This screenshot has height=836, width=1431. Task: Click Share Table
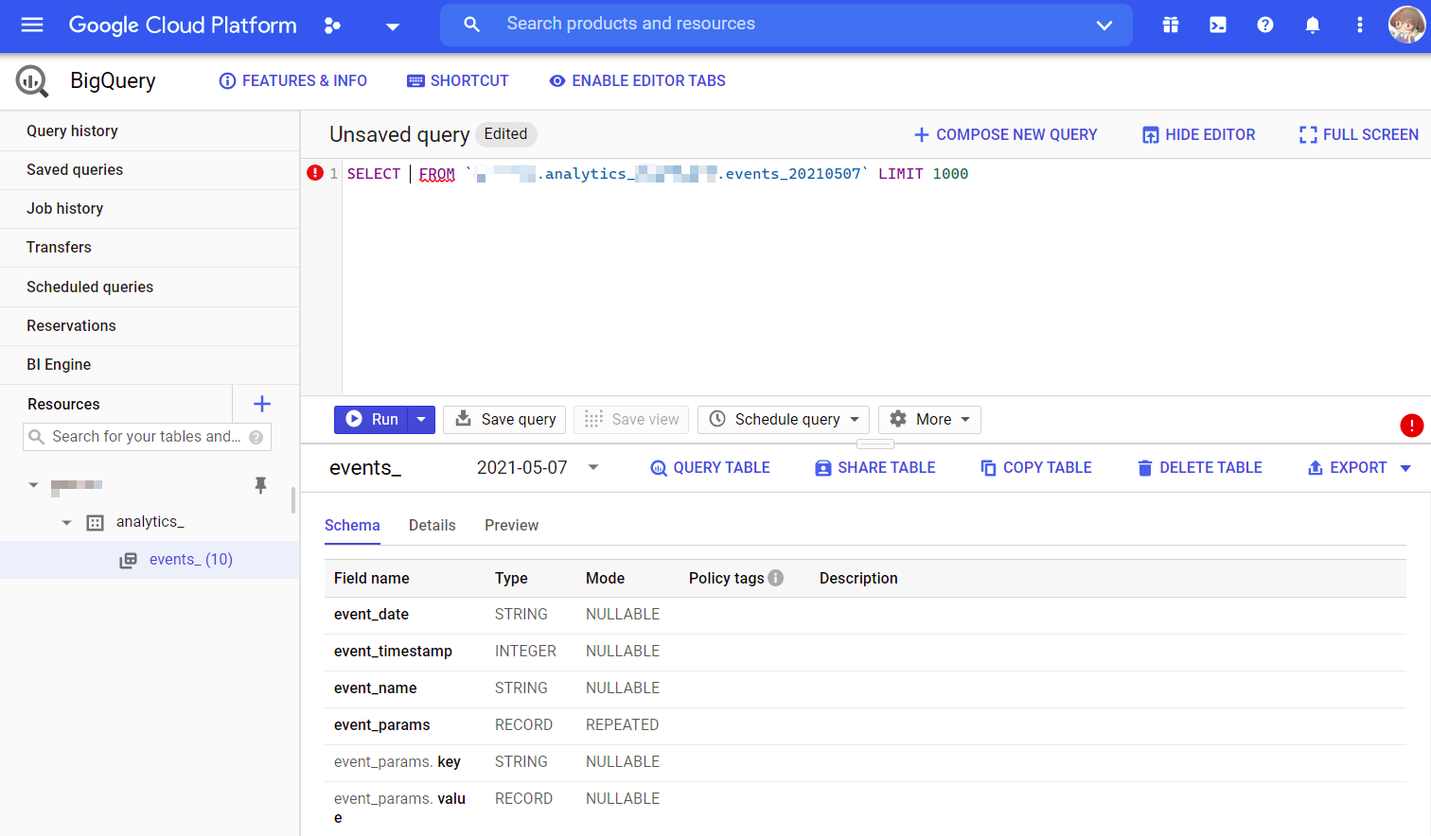pos(874,468)
